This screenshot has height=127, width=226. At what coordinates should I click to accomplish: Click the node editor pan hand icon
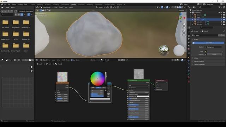(31, 71)
